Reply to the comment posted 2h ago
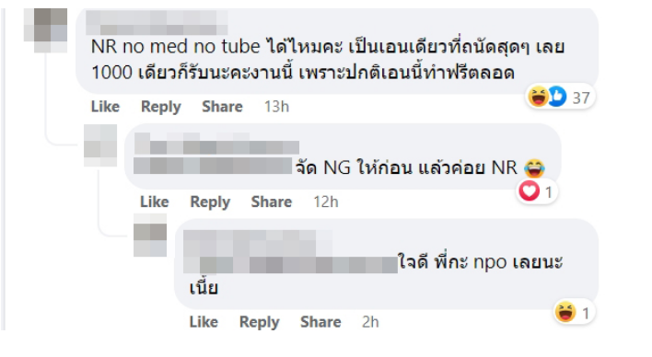This screenshot has width=652, height=357. click(x=260, y=322)
